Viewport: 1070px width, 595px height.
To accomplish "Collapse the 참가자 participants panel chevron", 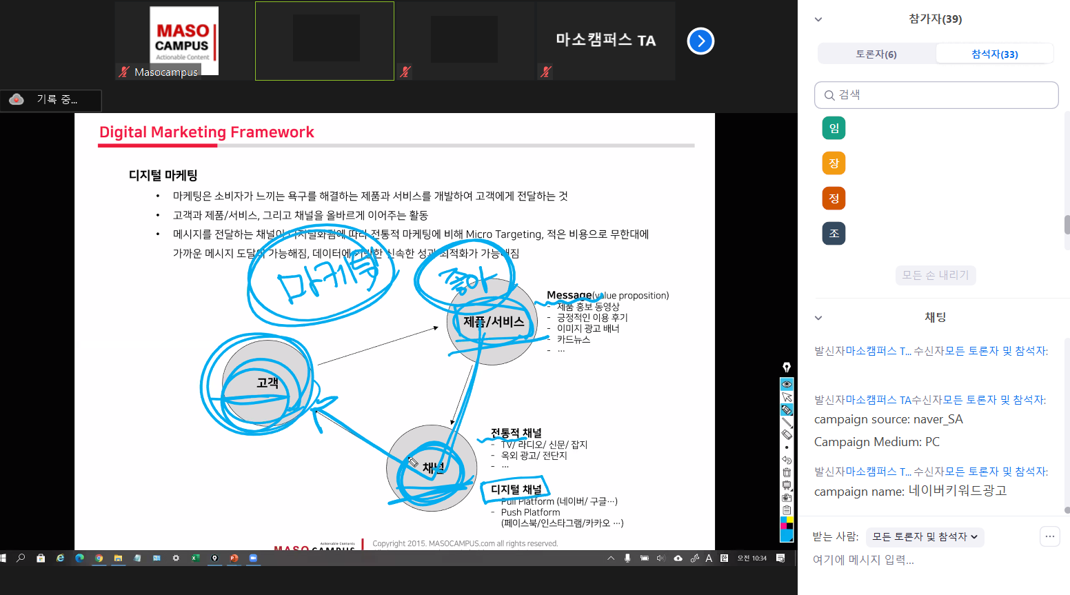I will click(818, 19).
